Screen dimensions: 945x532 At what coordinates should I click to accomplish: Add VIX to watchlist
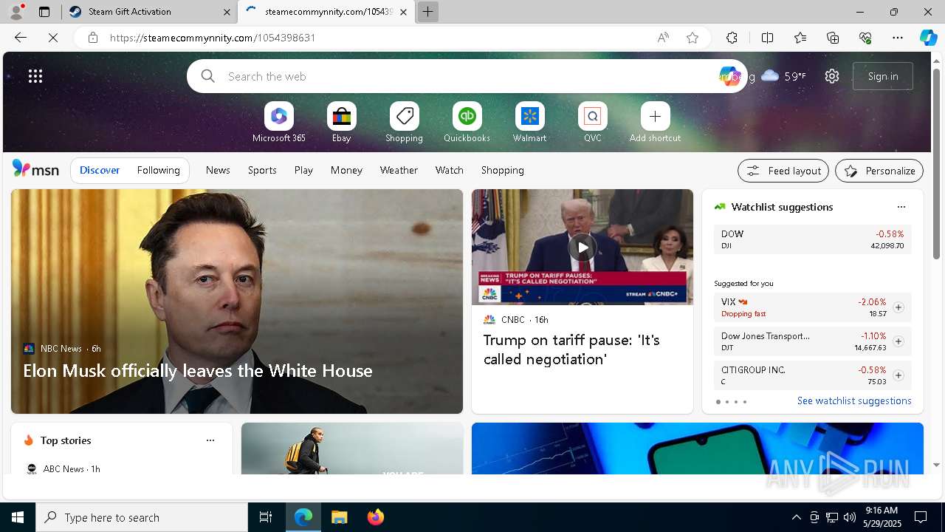click(x=898, y=307)
